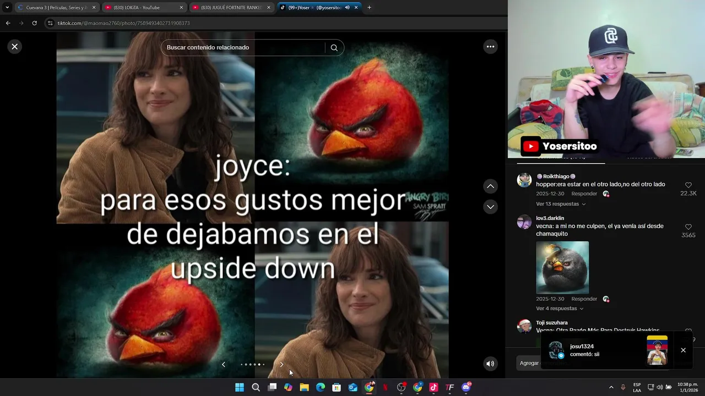The image size is (705, 396).
Task: Open Outlook from the taskbar
Action: pos(352,387)
